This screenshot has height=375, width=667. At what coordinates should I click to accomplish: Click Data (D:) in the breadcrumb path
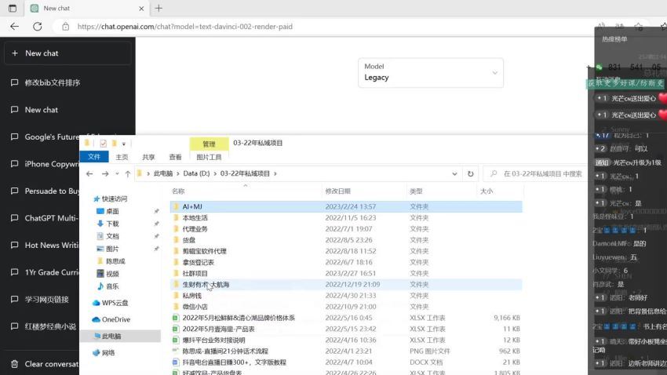[196, 173]
